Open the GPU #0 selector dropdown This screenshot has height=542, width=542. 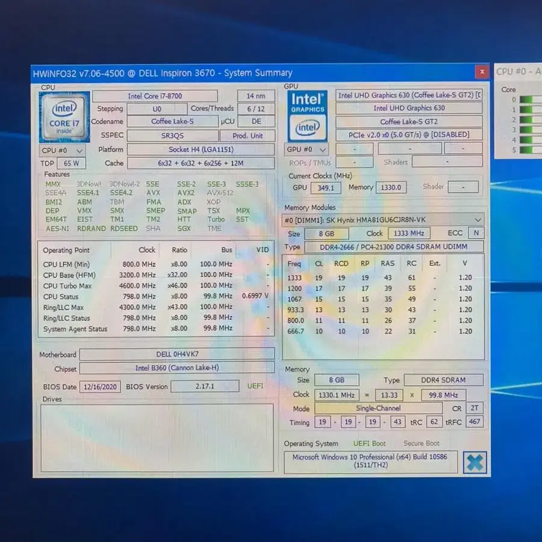click(307, 149)
